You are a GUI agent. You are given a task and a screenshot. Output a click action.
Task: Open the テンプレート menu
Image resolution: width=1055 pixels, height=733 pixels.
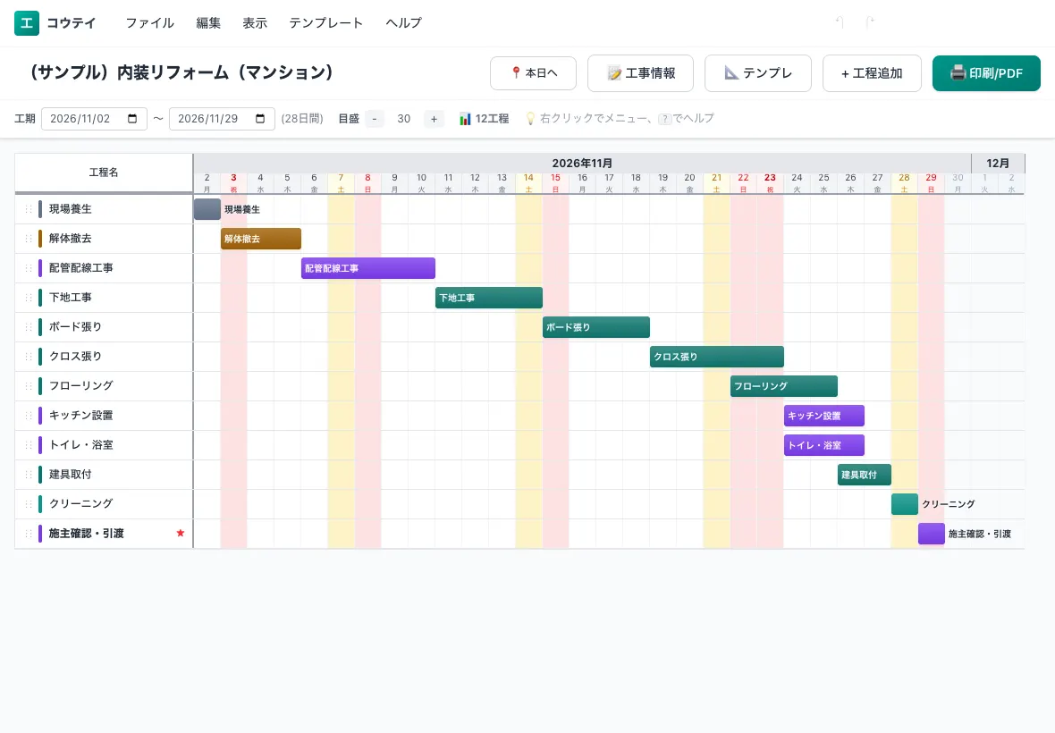tap(325, 23)
